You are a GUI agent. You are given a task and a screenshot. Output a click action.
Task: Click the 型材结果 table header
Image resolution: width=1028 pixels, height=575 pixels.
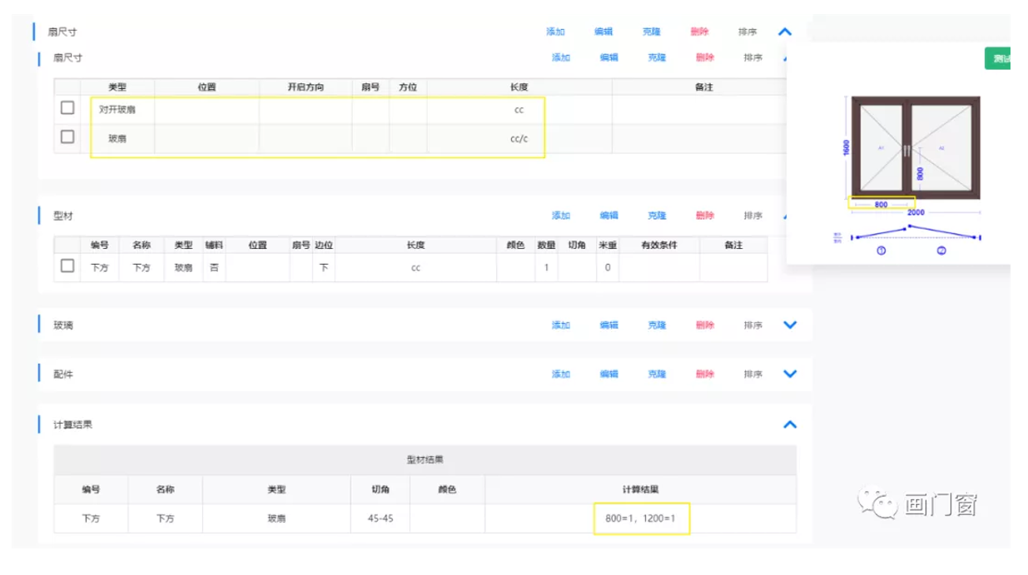coord(425,459)
